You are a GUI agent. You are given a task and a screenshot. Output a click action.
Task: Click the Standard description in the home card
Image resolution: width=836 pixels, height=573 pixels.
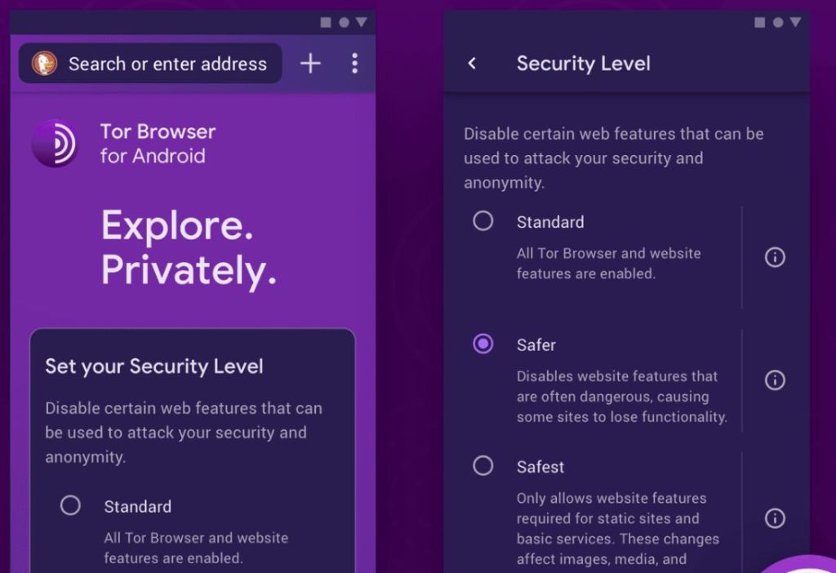click(196, 548)
